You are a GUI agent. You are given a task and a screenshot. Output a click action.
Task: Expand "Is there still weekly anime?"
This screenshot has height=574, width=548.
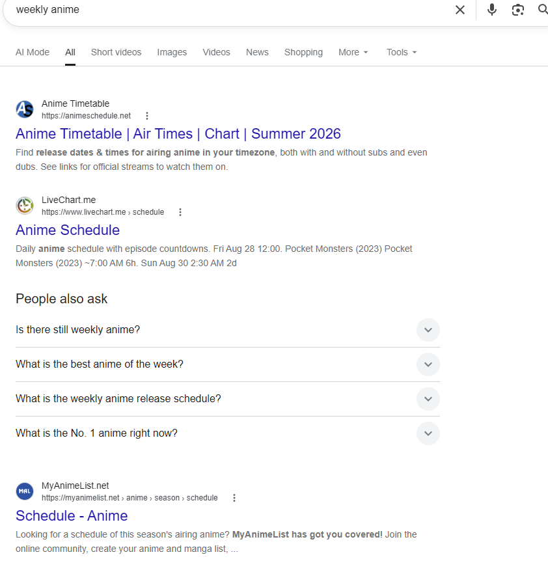(x=227, y=330)
